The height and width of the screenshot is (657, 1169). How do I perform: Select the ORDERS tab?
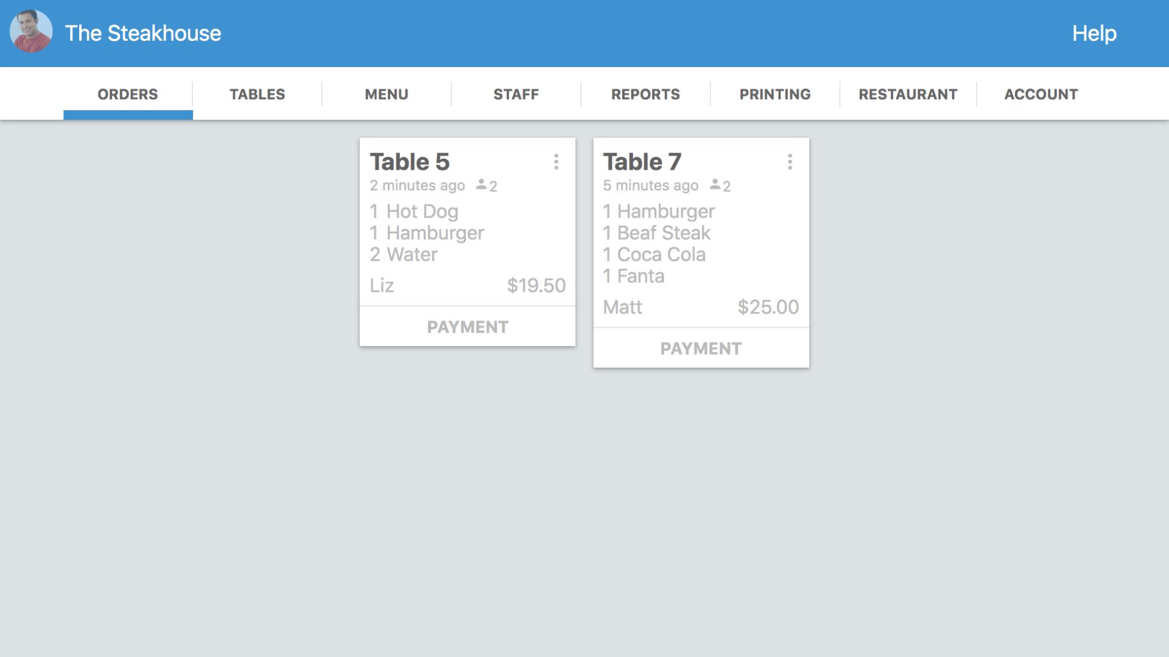click(x=128, y=94)
